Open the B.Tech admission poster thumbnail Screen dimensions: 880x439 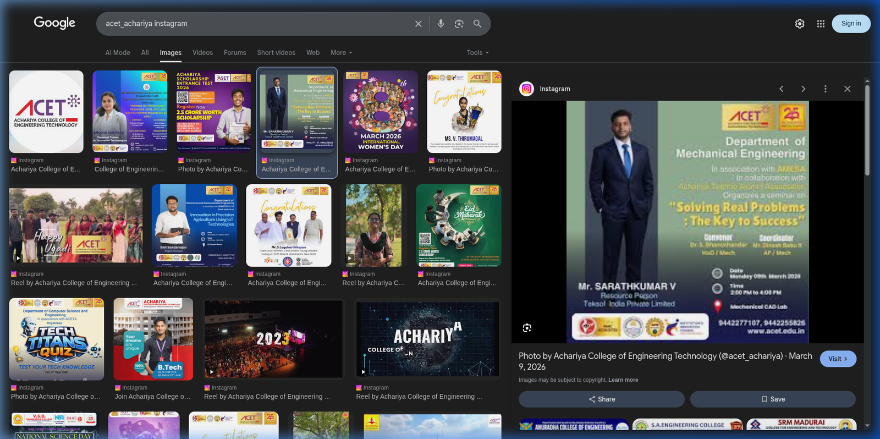153,339
